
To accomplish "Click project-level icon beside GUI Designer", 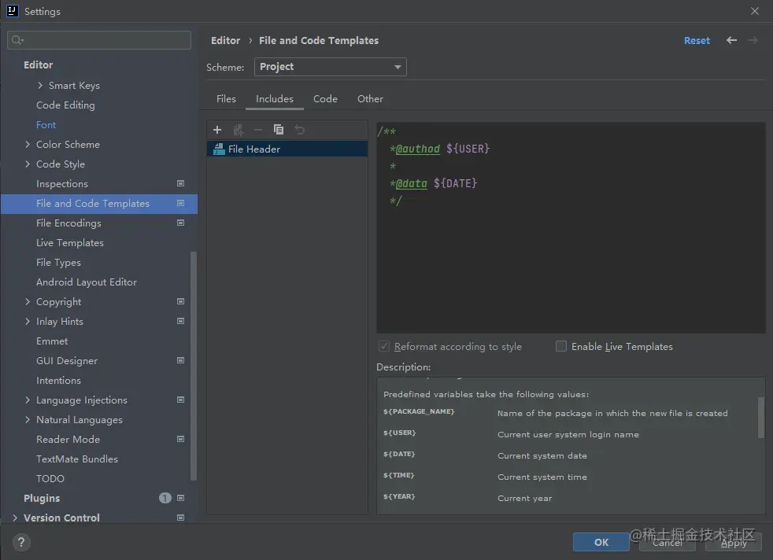I will pos(180,360).
